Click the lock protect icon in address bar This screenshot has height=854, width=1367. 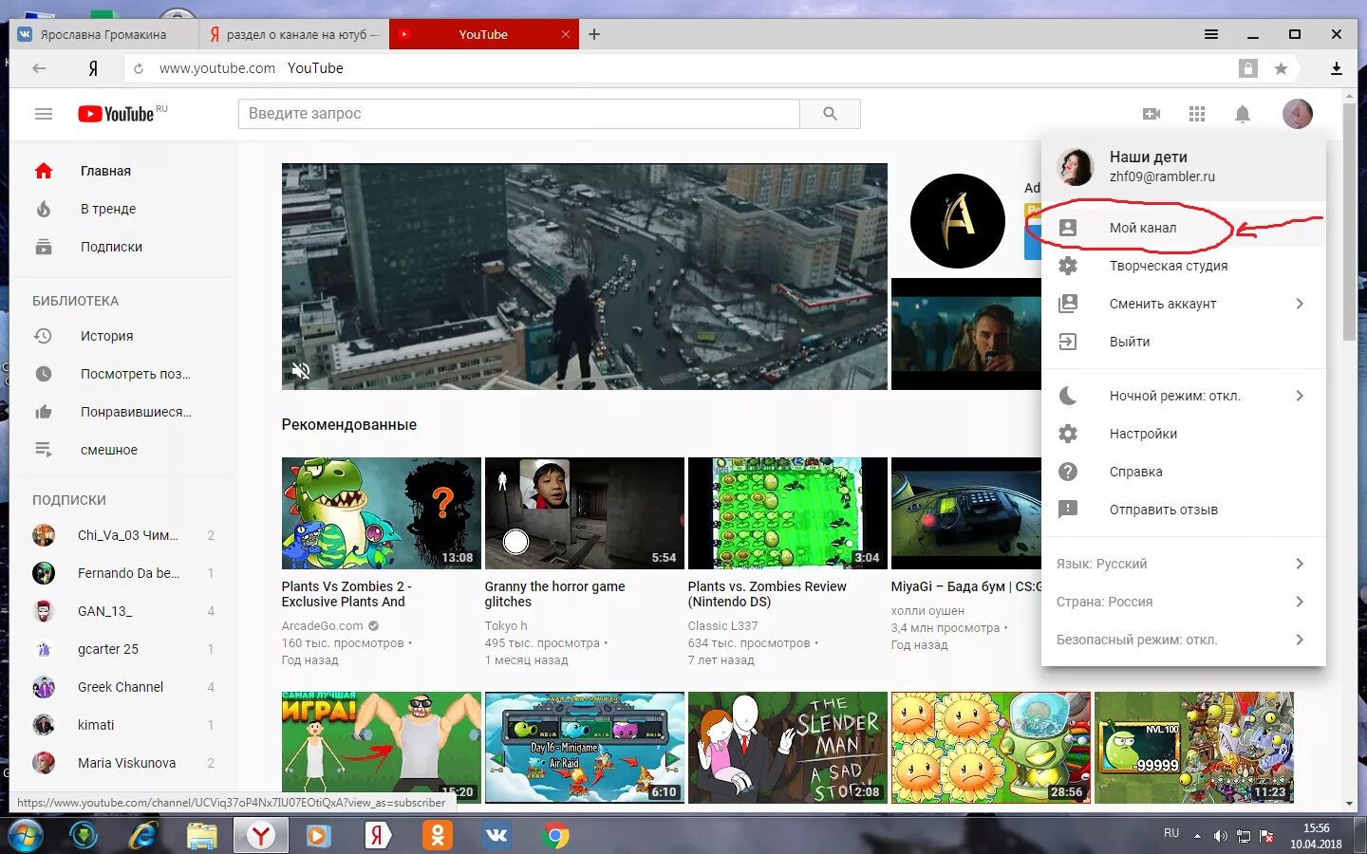pos(1248,68)
